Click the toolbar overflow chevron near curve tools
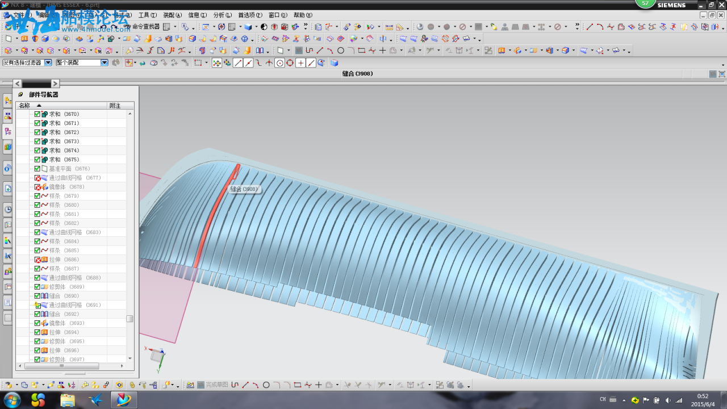Image resolution: width=727 pixels, height=409 pixels. 577,26
